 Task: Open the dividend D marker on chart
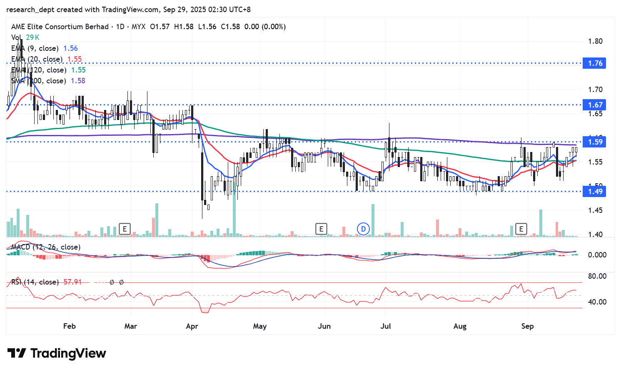pos(363,229)
